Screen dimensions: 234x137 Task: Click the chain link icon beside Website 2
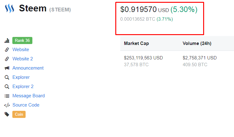7,59
